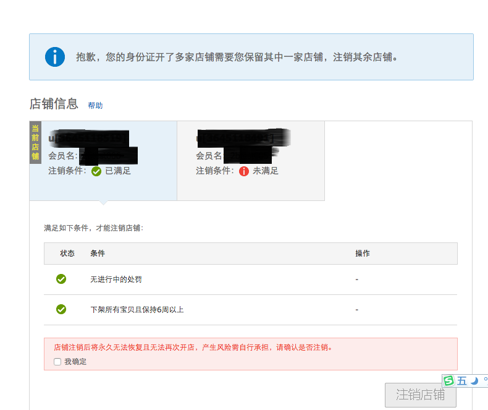Click the 操作 column header
Viewport: 488px width, 410px height.
click(363, 254)
